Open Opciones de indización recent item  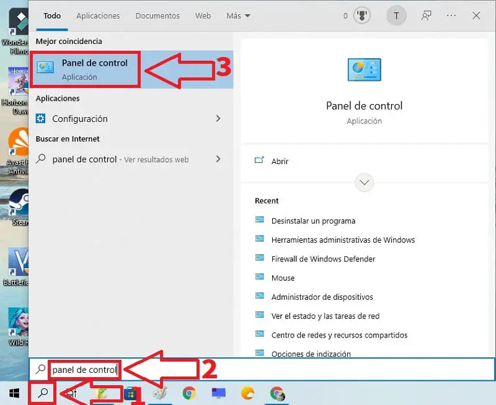pyautogui.click(x=311, y=354)
